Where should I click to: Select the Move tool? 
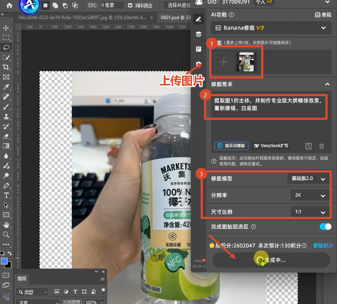6,28
